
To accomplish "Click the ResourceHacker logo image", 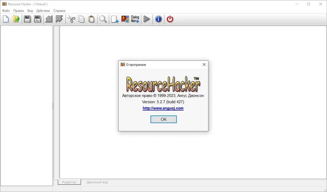I will pyautogui.click(x=163, y=84).
